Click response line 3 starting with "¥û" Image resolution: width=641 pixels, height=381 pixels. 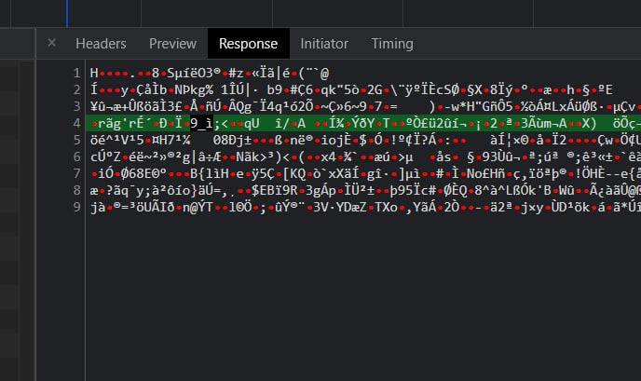(x=365, y=107)
